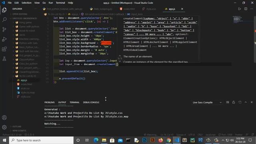Collapse the To Do List By JS folder

tap(28, 76)
